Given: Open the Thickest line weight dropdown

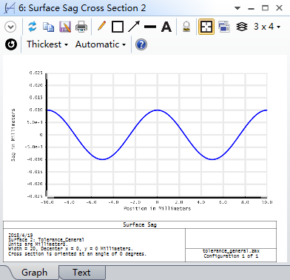Looking at the screenshot, I should 47,44.
